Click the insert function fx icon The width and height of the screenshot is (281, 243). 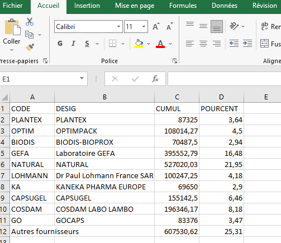[155, 79]
